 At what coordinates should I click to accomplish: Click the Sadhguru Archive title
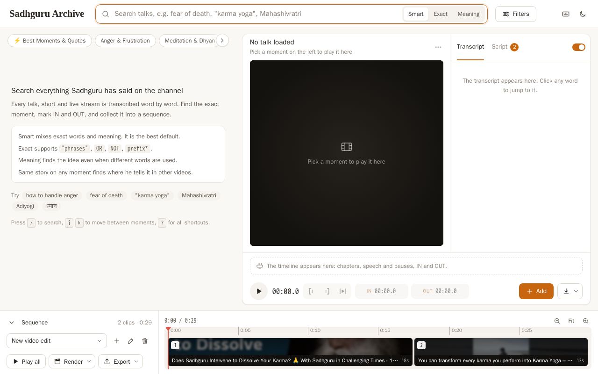click(47, 14)
